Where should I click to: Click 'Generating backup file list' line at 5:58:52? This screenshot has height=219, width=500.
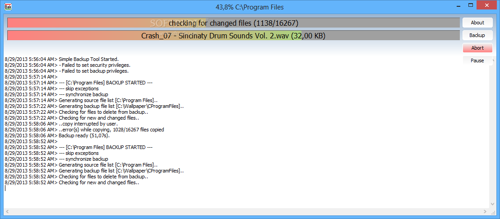[x=94, y=171]
